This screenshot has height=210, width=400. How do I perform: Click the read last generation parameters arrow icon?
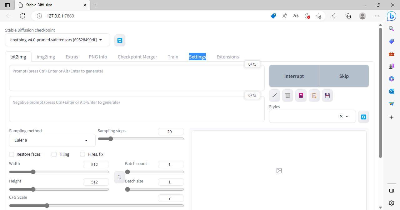(x=274, y=96)
